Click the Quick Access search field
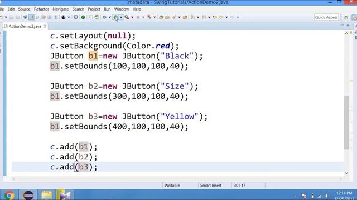Image resolution: width=357 pixels, height=200 pixels. tap(326, 17)
